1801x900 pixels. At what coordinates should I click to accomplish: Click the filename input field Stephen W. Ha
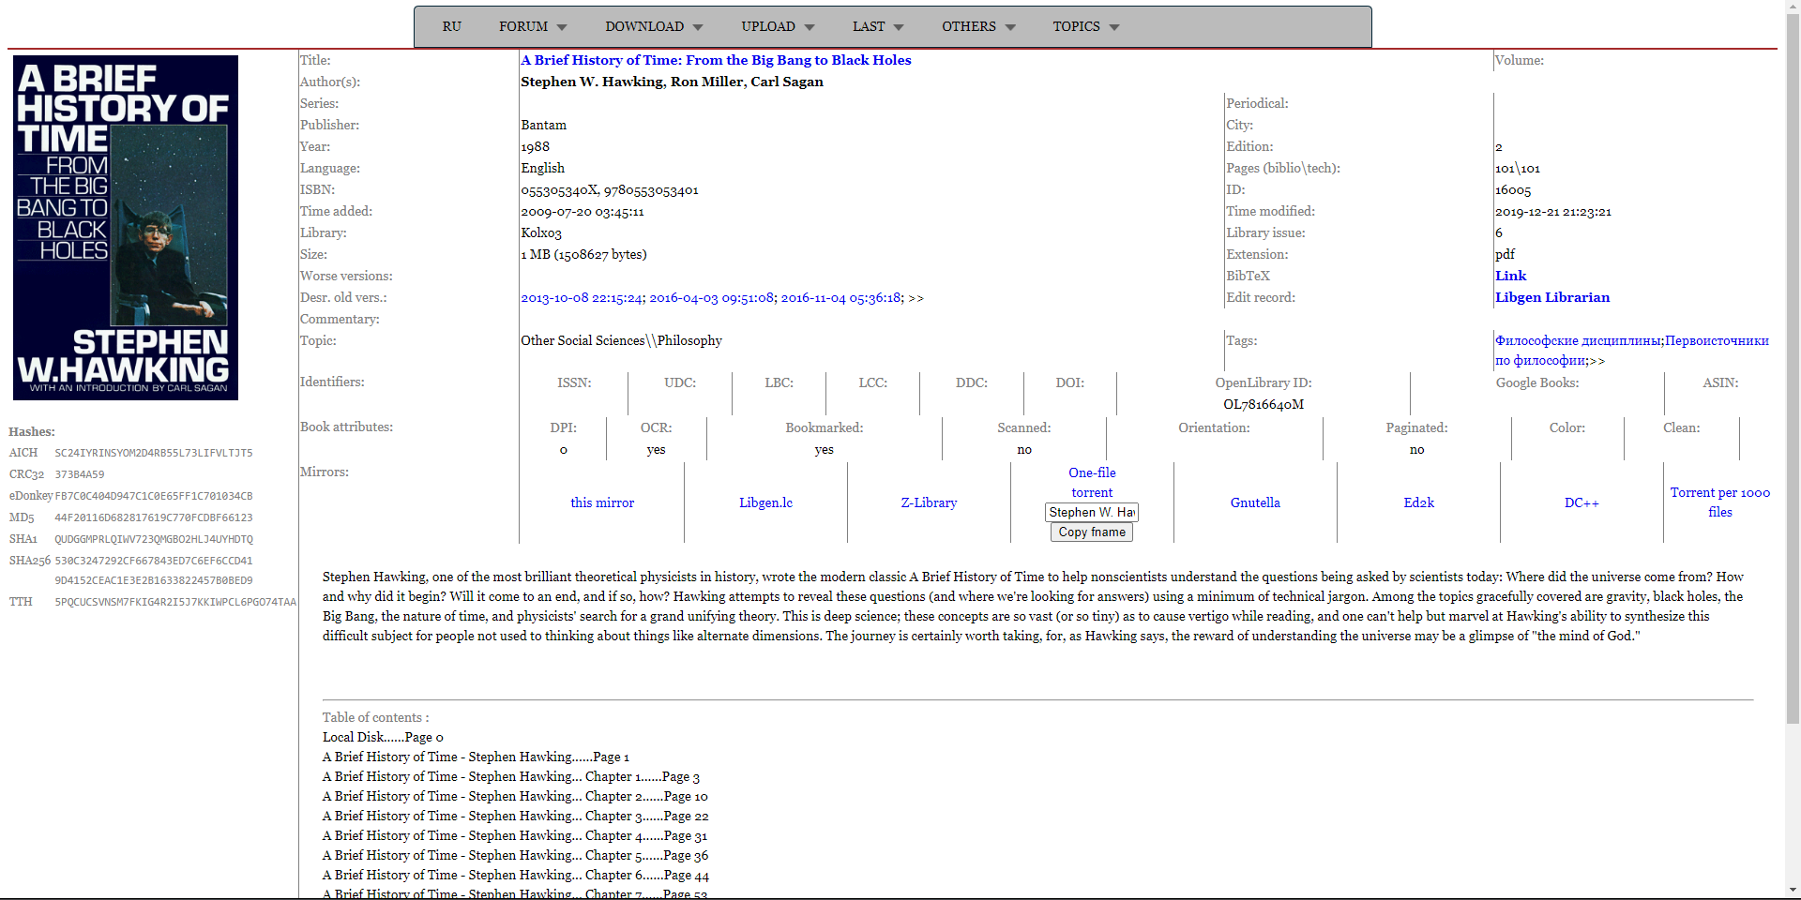pyautogui.click(x=1092, y=512)
